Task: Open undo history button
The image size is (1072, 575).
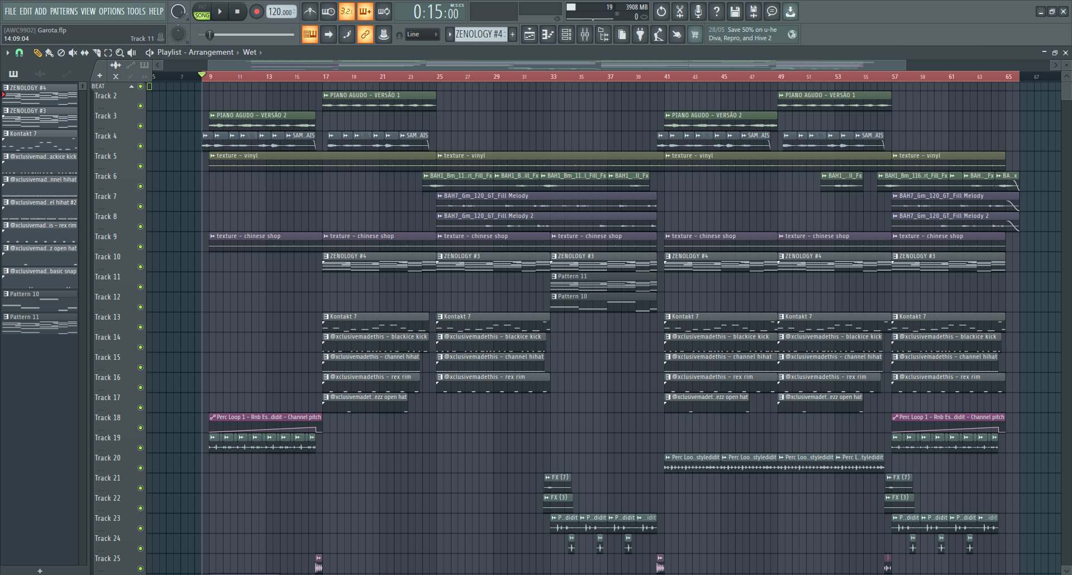Action: pyautogui.click(x=661, y=11)
